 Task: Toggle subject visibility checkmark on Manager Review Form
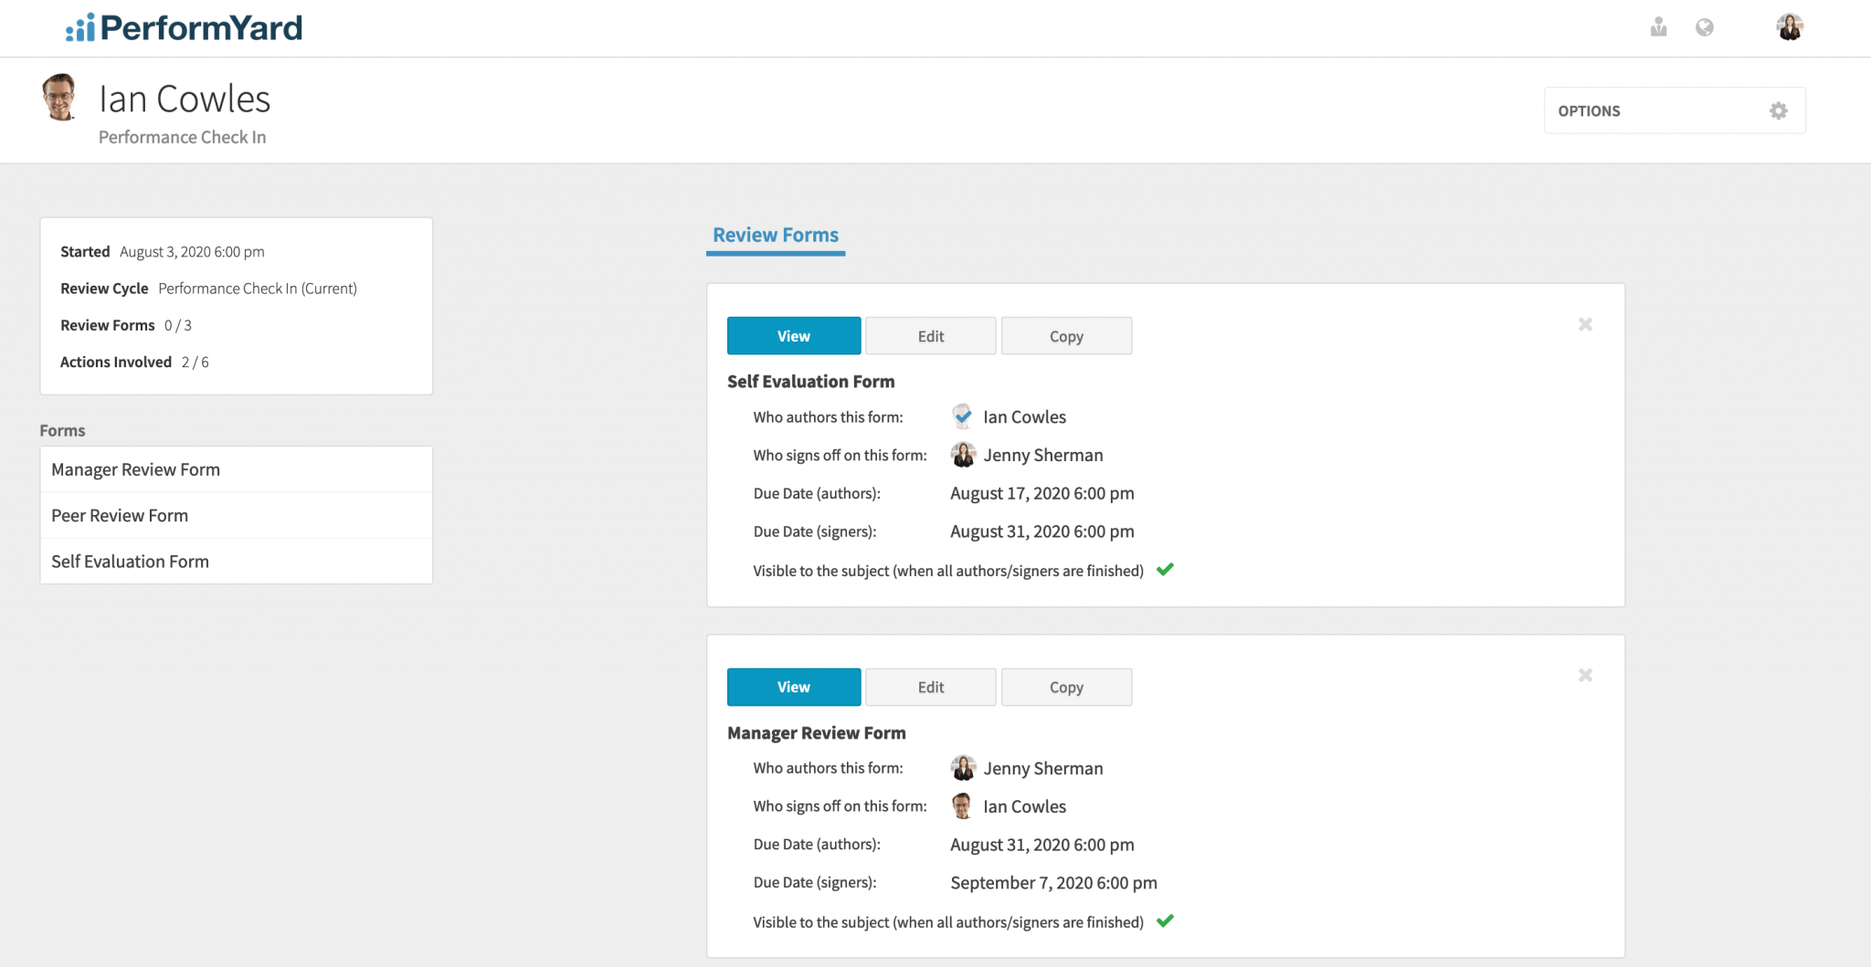(x=1166, y=921)
